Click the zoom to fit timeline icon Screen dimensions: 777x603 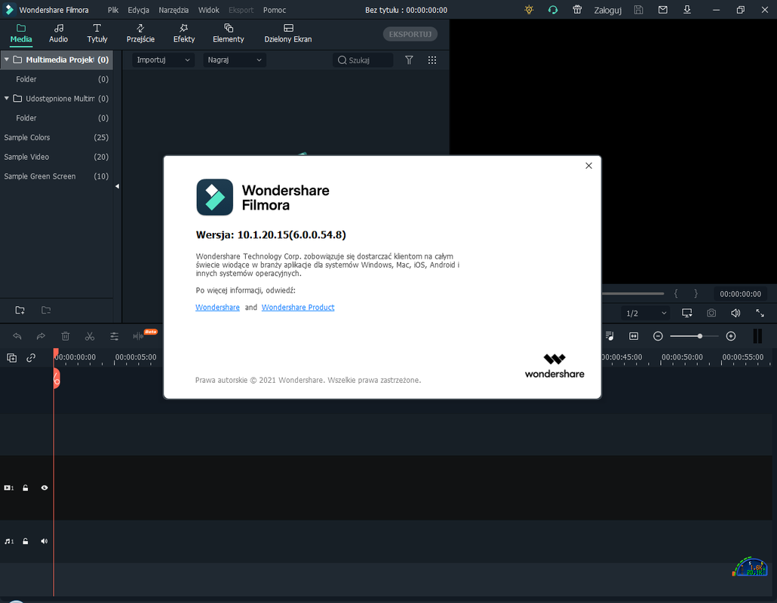coord(634,336)
